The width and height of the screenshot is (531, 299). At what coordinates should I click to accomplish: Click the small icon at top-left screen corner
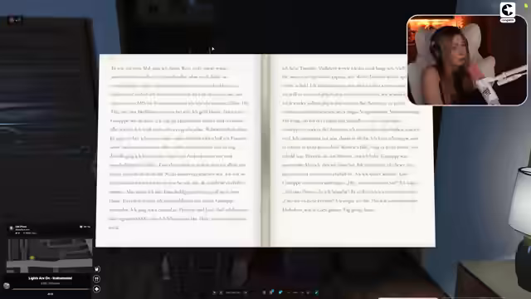(x=14, y=20)
